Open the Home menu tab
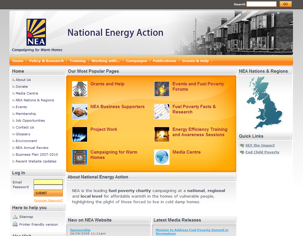The image size is (303, 236). pos(18,61)
